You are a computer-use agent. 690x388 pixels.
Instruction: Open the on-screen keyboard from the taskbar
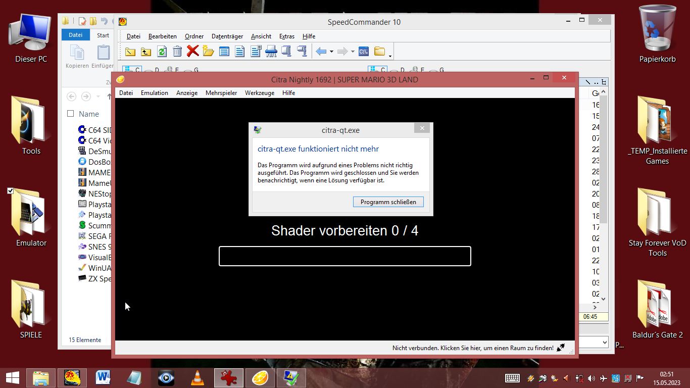tap(512, 378)
